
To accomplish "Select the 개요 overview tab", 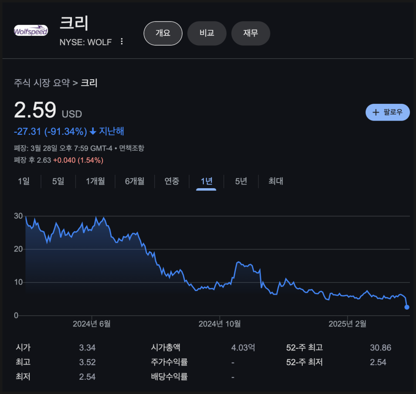I will [163, 33].
